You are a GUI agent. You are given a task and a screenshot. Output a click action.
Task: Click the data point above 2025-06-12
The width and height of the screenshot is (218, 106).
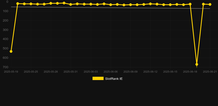(150, 4)
